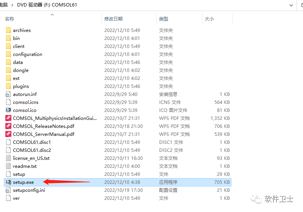The width and height of the screenshot is (303, 212).
Task: Click the setup.exe file name
Action: 23,182
